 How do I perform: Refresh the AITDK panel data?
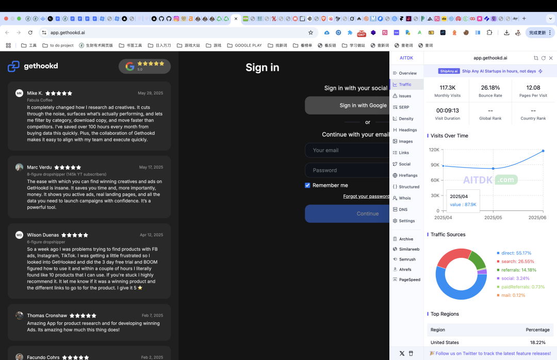pyautogui.click(x=544, y=58)
